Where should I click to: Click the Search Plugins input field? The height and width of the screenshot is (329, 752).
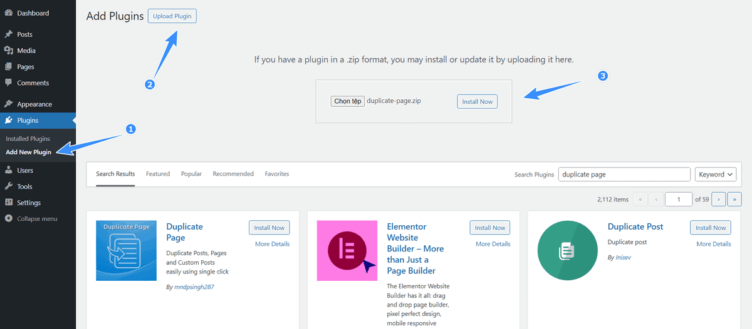click(624, 175)
